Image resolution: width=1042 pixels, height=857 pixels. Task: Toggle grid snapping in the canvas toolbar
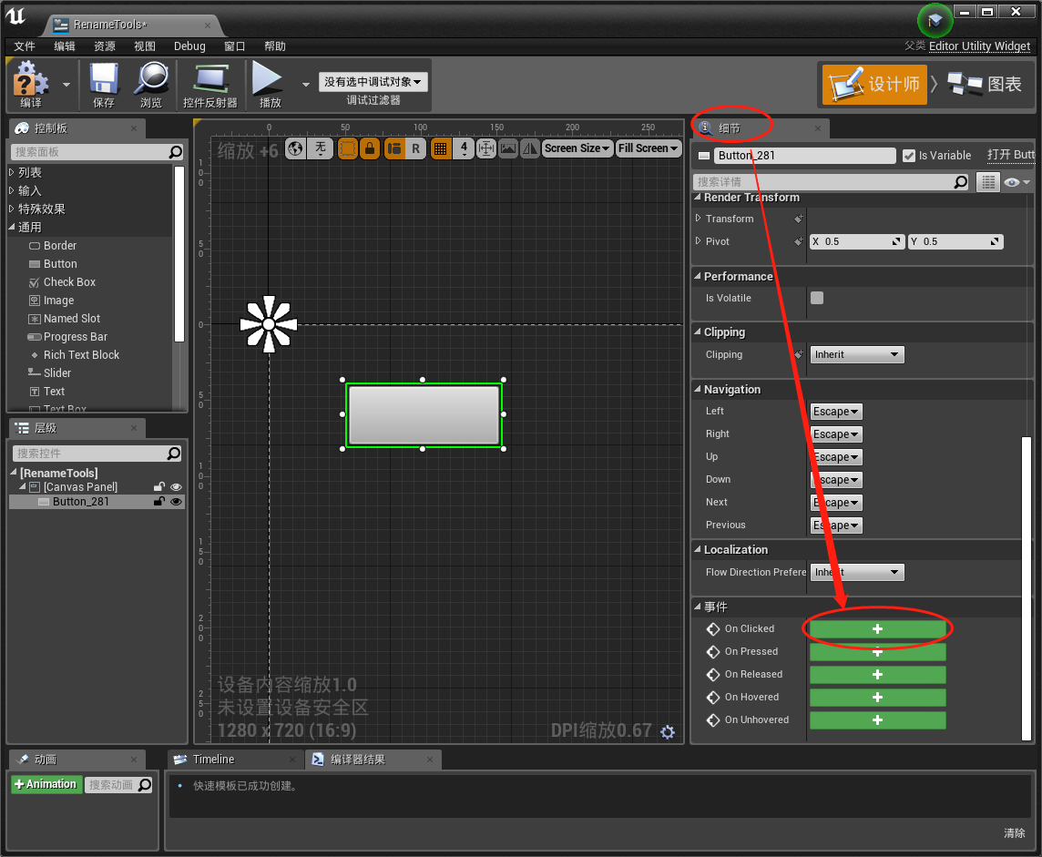click(441, 148)
